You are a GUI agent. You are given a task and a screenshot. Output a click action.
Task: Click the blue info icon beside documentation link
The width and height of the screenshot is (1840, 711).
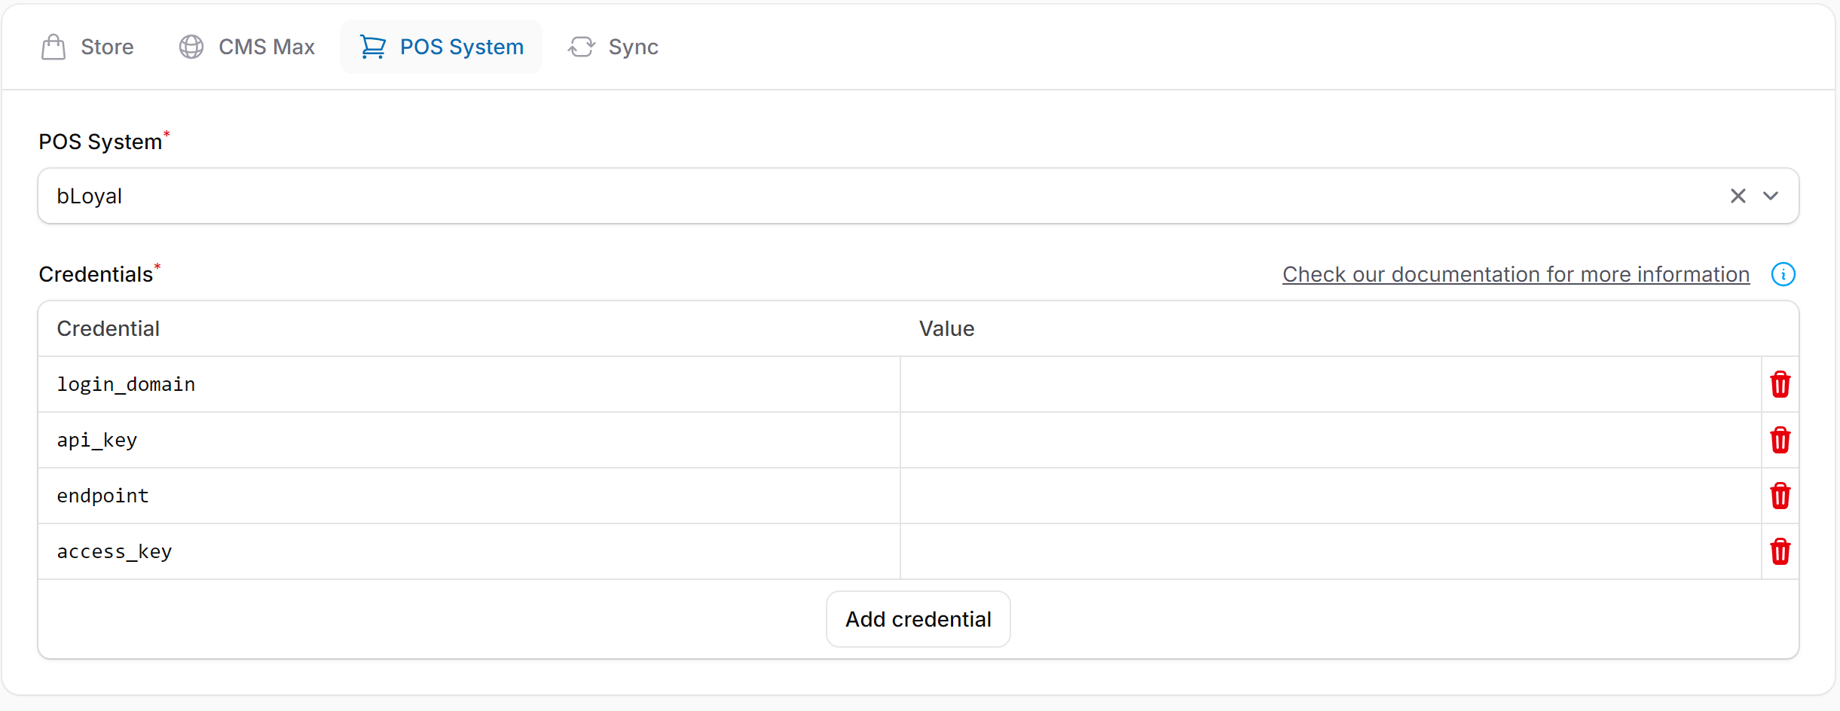(x=1783, y=274)
